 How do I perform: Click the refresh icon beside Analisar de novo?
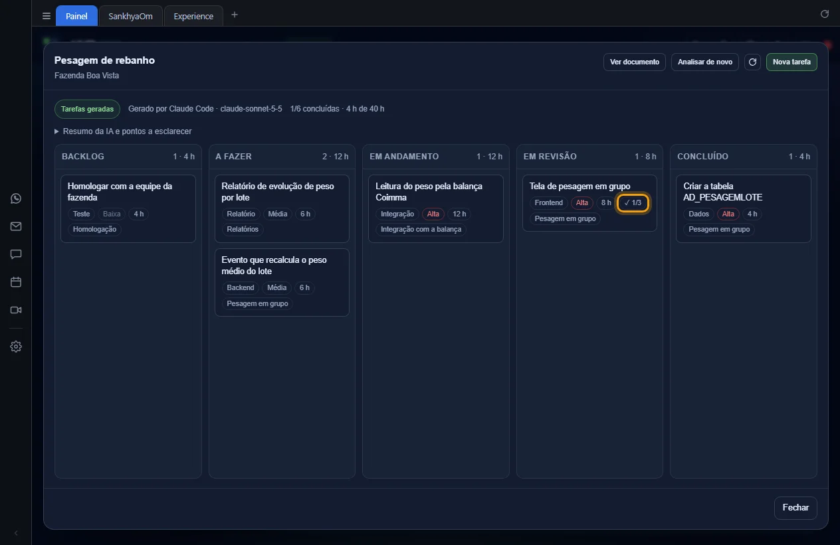point(752,62)
